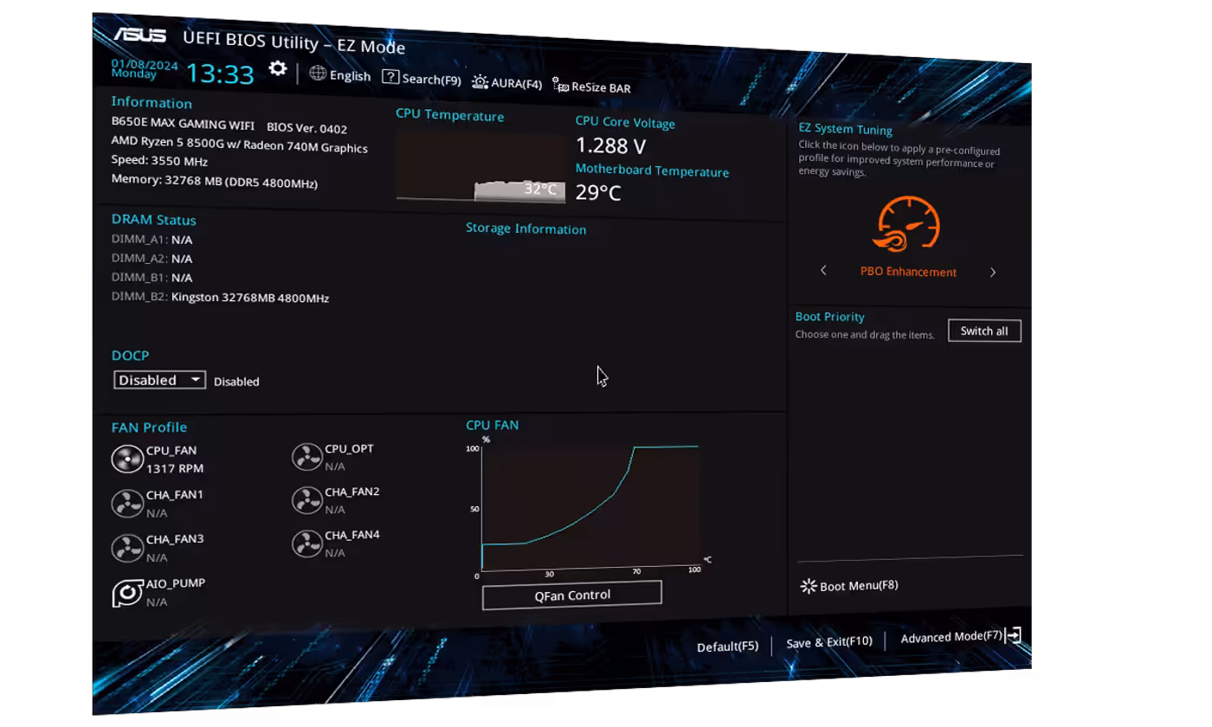Open settings via the gear icon

277,68
